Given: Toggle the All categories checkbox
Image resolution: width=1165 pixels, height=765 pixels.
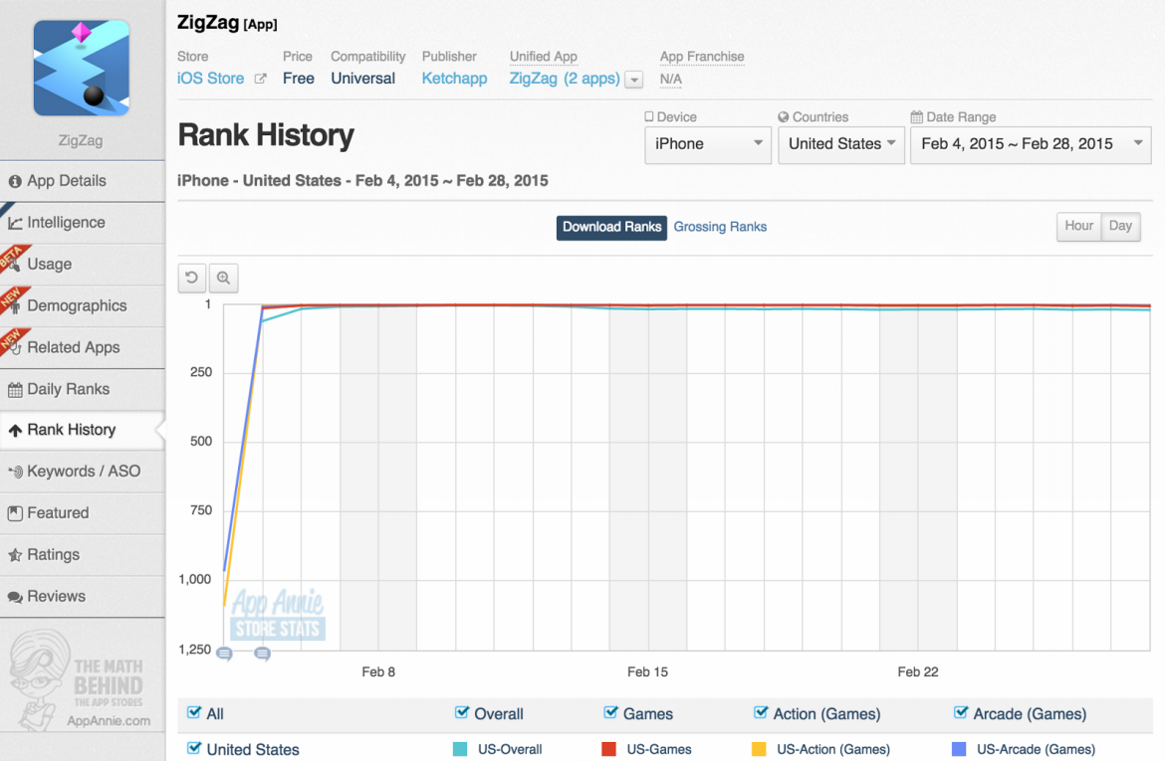Looking at the screenshot, I should [194, 712].
